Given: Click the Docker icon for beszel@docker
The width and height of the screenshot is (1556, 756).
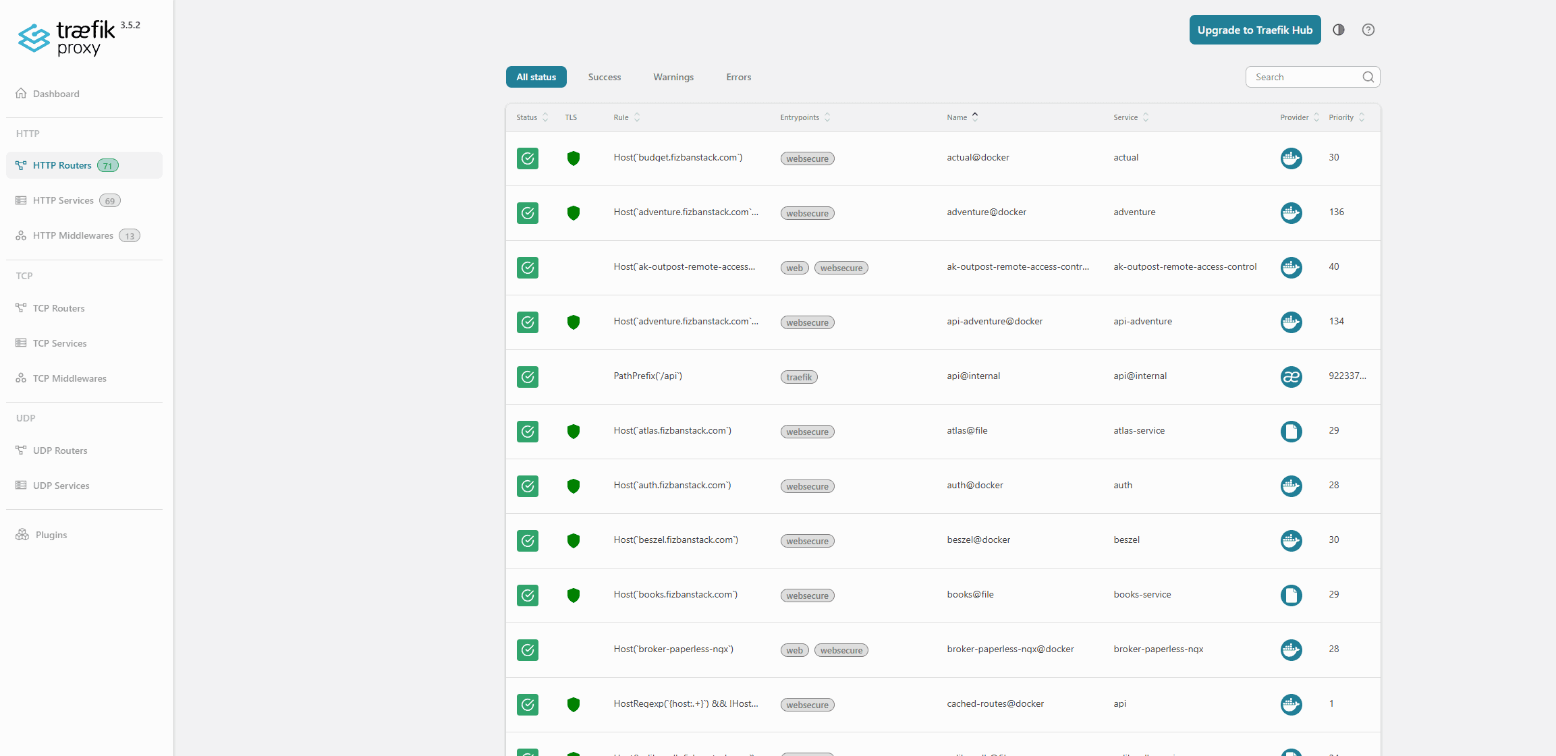Looking at the screenshot, I should pyautogui.click(x=1291, y=541).
